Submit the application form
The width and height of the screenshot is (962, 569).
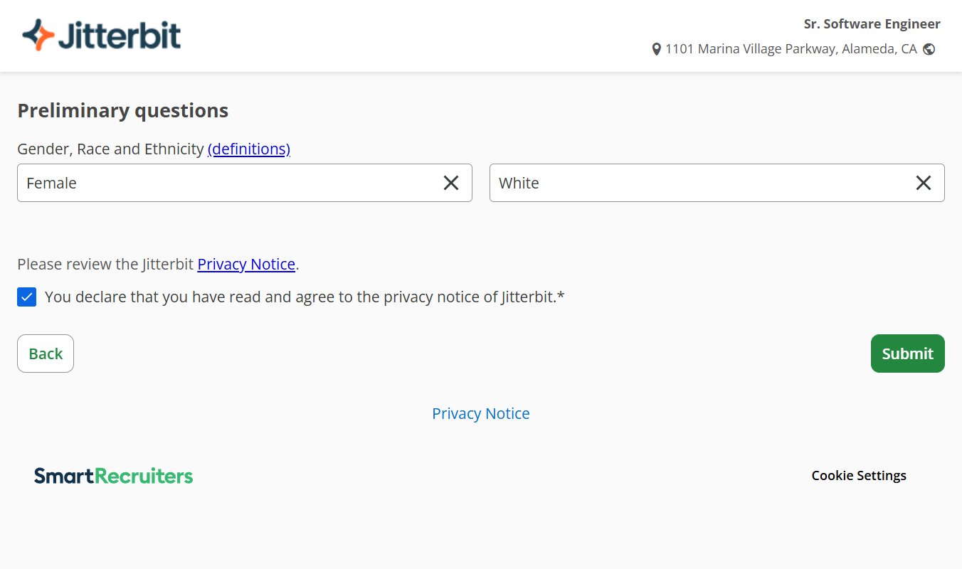[907, 353]
